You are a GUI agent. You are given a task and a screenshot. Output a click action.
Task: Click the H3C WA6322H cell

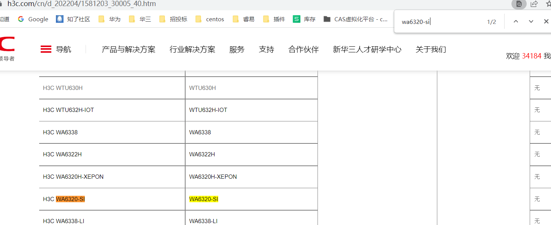112,154
